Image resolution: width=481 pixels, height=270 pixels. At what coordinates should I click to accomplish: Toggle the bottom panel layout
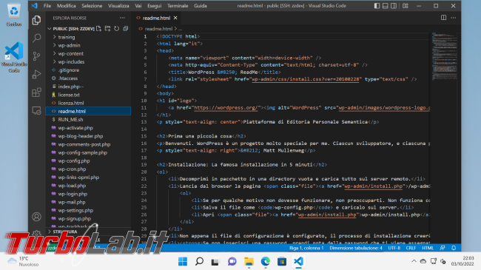point(386,6)
